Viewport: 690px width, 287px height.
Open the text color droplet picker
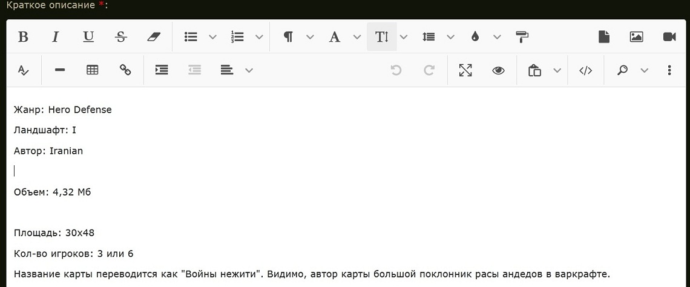475,37
